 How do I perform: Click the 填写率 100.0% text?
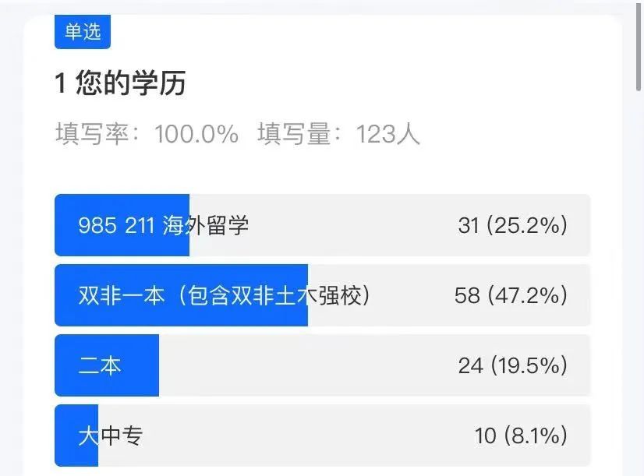click(x=147, y=134)
